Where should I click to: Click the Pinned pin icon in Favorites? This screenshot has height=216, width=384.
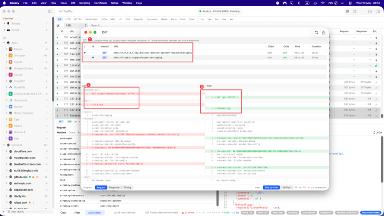[8, 23]
